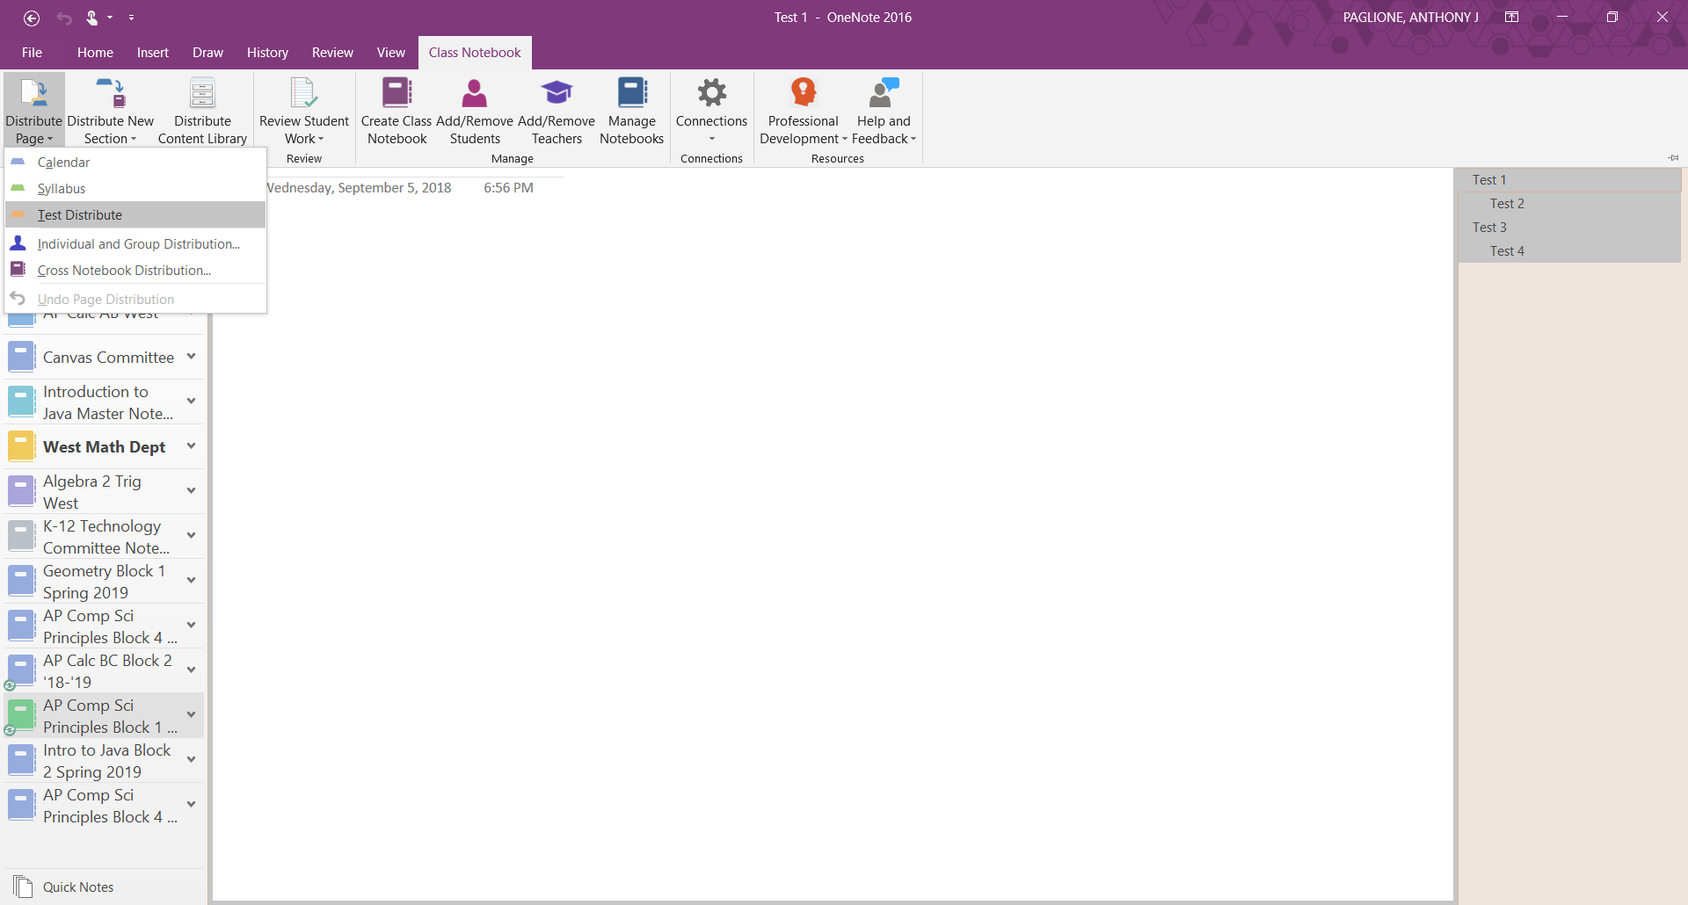Screen dimensions: 1688x905
Task: Select page Test 2 in page list
Action: 1569,204
